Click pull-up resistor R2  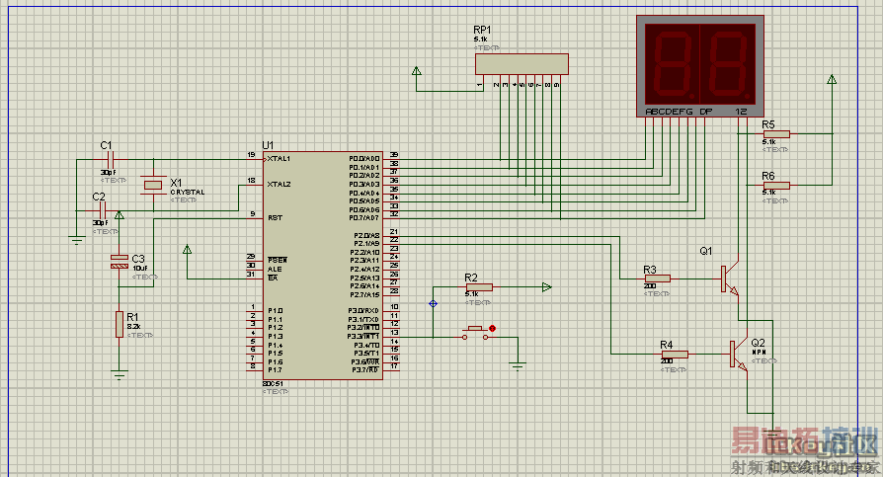tap(477, 287)
